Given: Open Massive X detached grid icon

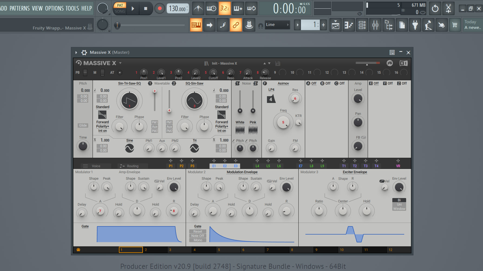Looking at the screenshot, I should [x=392, y=52].
